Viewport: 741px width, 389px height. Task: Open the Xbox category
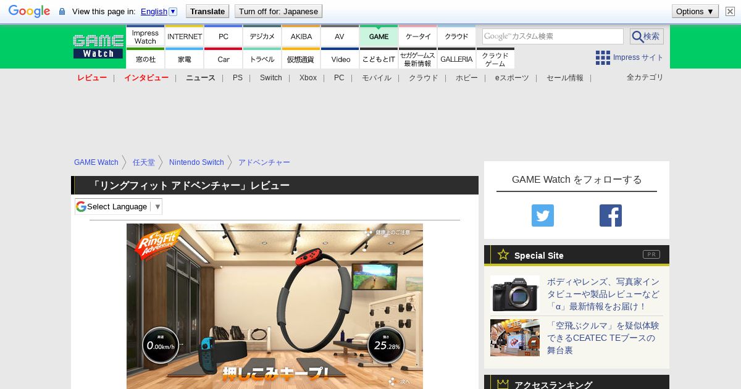pyautogui.click(x=308, y=78)
